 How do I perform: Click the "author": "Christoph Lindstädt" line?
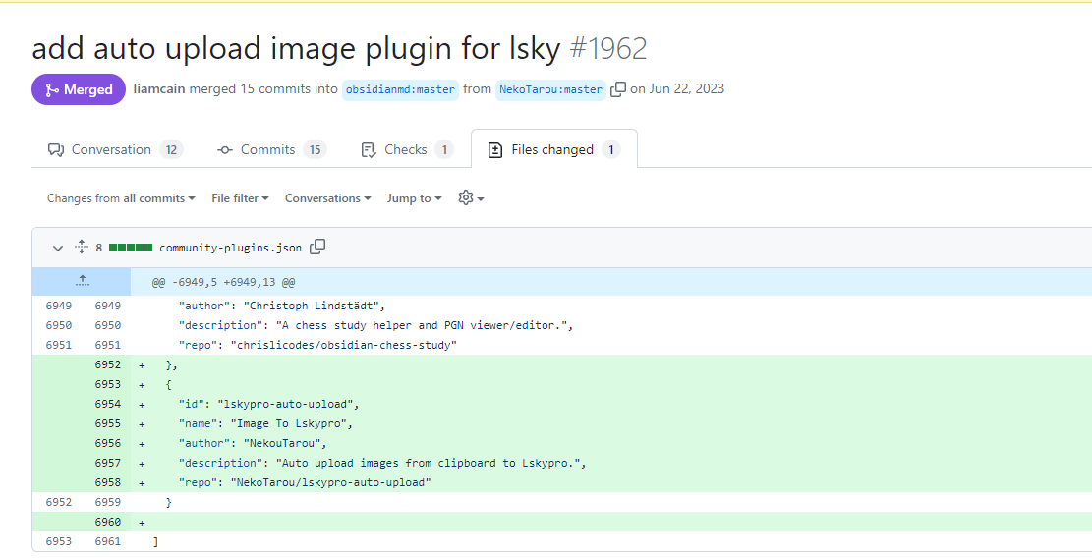tap(281, 307)
